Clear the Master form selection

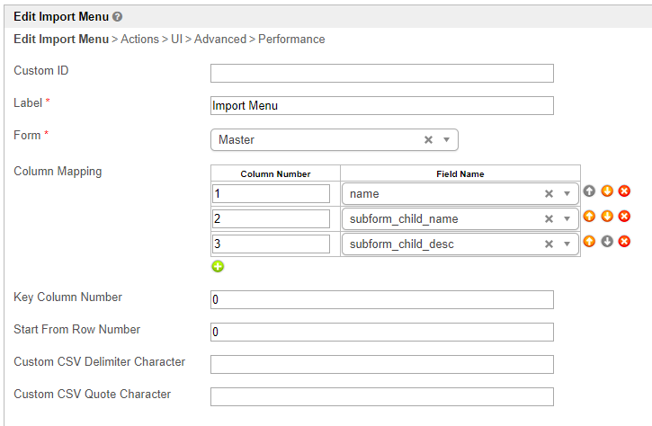429,140
